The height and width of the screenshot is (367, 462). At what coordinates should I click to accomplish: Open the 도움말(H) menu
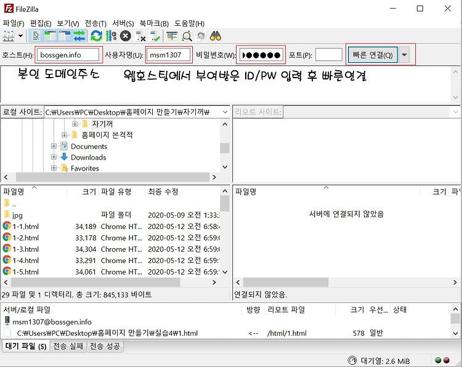pos(189,23)
